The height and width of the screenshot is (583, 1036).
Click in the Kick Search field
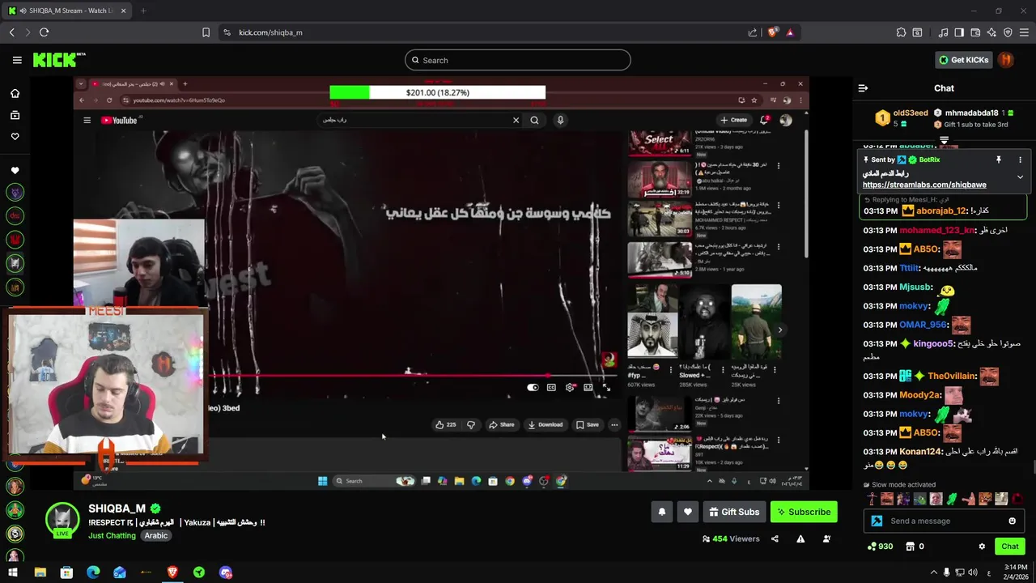pyautogui.click(x=518, y=60)
